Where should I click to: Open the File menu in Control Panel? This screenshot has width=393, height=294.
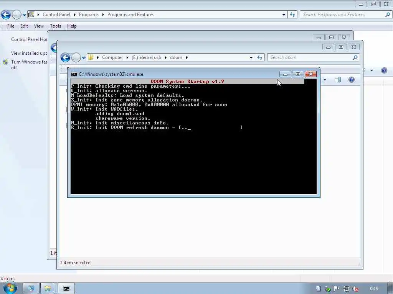click(x=10, y=26)
